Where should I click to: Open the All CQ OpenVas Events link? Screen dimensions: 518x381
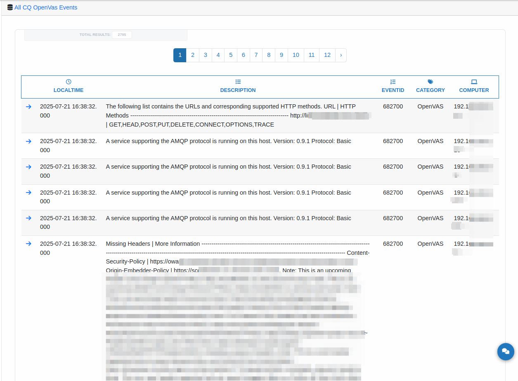(x=45, y=7)
